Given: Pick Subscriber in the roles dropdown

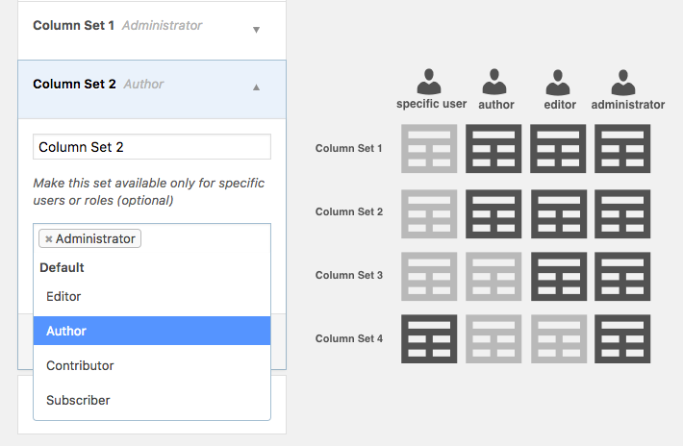Looking at the screenshot, I should (x=152, y=400).
